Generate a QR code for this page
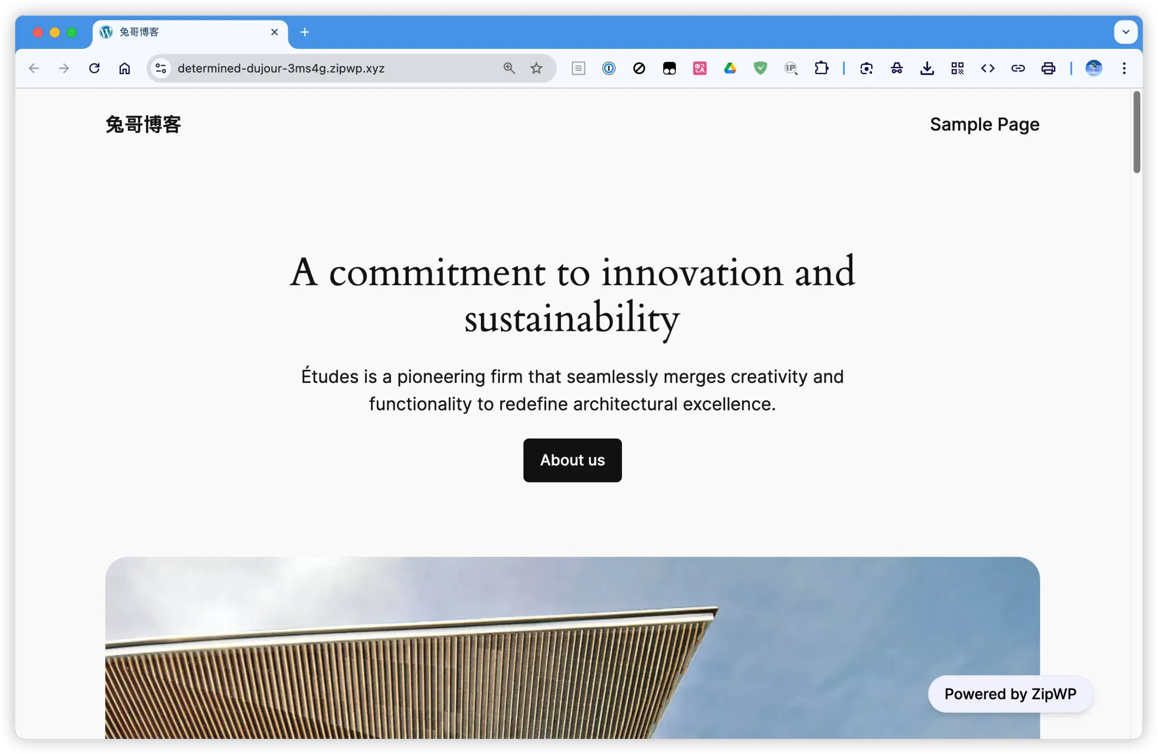Image resolution: width=1158 pixels, height=754 pixels. pyautogui.click(x=958, y=68)
